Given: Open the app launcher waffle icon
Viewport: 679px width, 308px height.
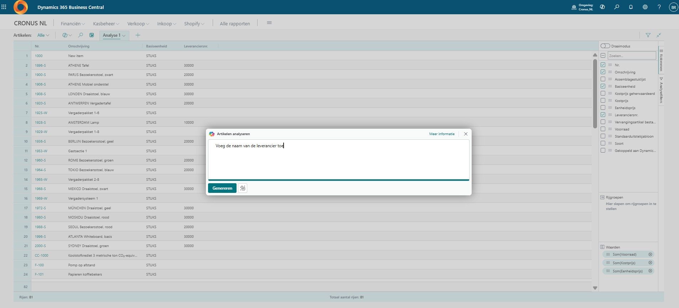Looking at the screenshot, I should click(x=4, y=7).
